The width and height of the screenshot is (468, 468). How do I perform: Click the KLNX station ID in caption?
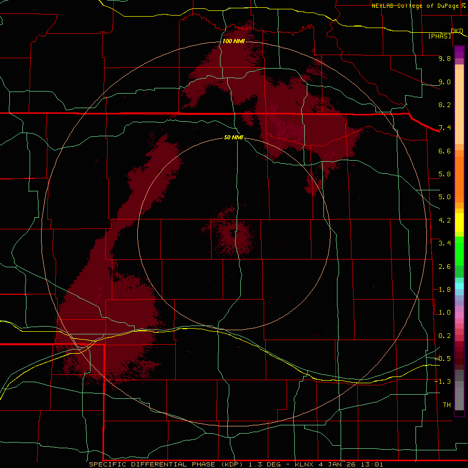304,464
